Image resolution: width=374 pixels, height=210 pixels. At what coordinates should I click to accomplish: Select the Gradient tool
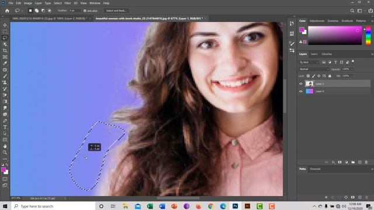(5, 101)
